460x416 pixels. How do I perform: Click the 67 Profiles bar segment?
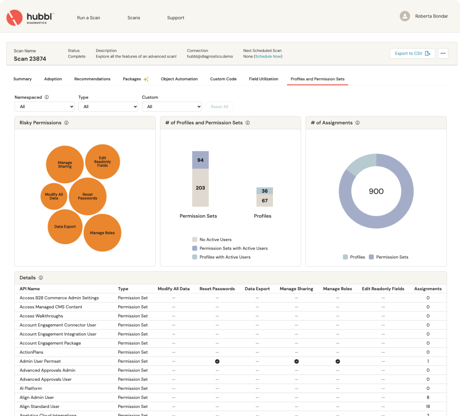coord(265,201)
